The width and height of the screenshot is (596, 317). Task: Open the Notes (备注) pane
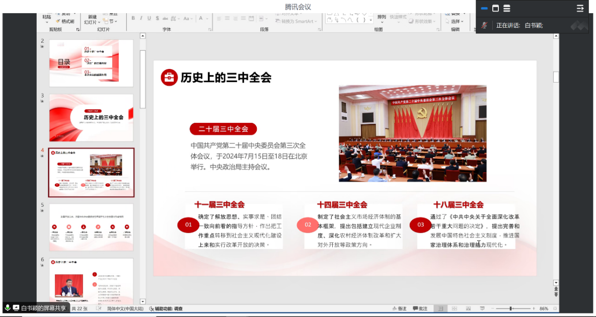tap(399, 308)
